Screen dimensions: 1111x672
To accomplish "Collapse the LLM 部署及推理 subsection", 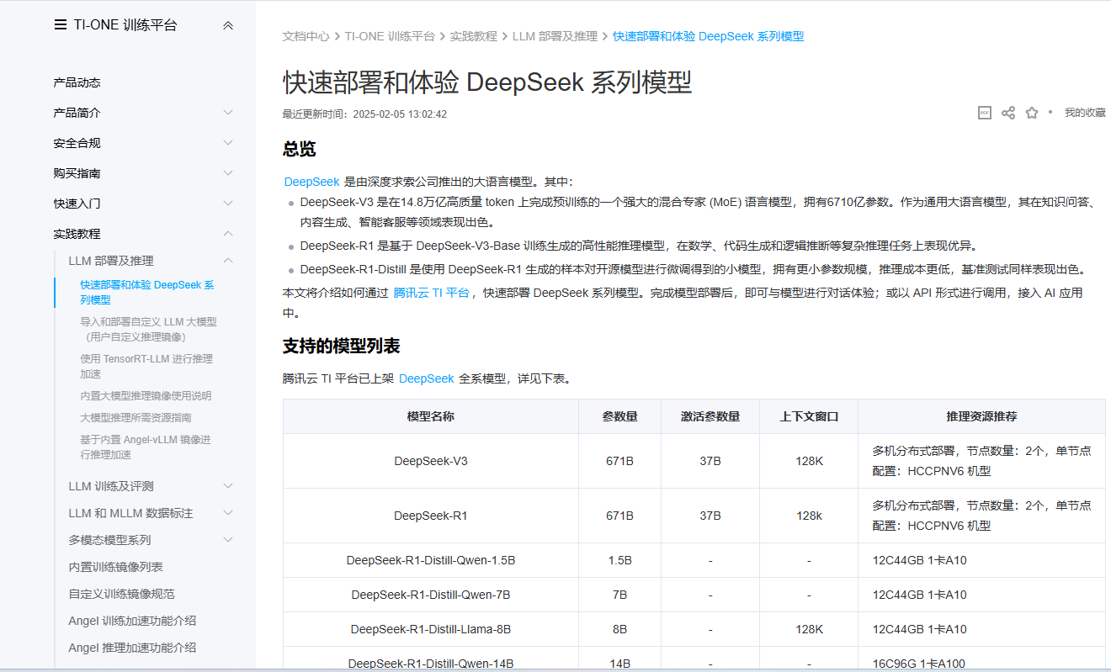I will click(228, 261).
